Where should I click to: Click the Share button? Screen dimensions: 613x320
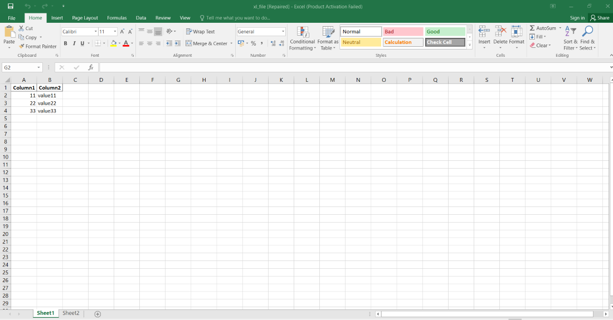pos(600,18)
